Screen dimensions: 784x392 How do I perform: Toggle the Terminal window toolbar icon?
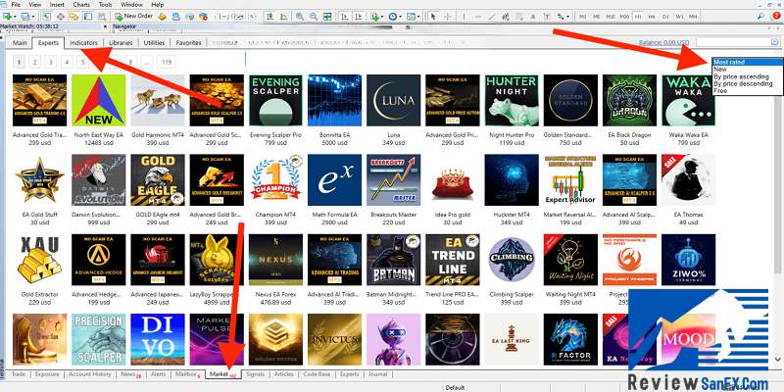(88, 16)
